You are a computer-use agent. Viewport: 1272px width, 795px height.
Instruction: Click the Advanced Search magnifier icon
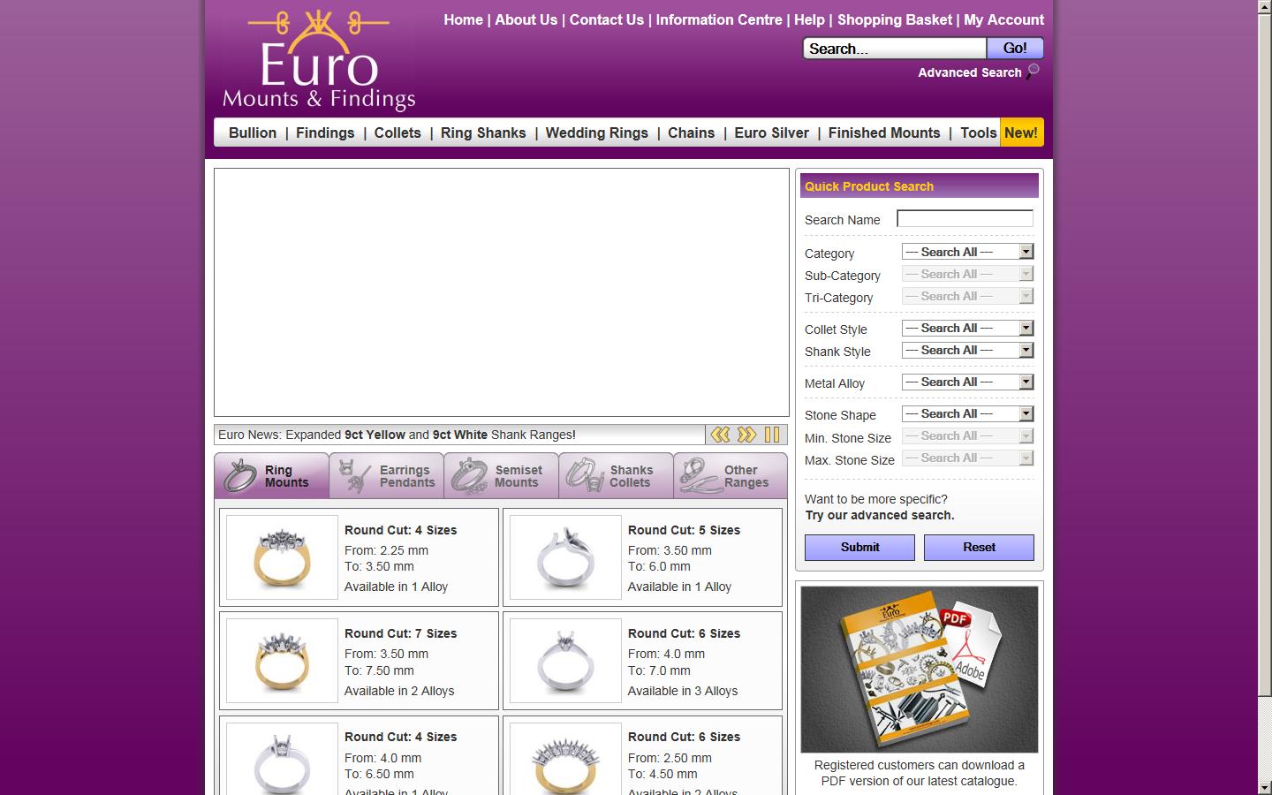[x=1033, y=72]
